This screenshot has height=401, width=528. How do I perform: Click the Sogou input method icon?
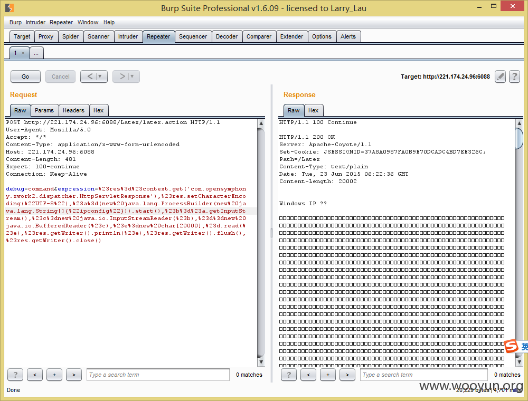tap(511, 346)
